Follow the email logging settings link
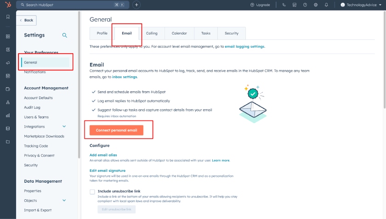 point(244,46)
